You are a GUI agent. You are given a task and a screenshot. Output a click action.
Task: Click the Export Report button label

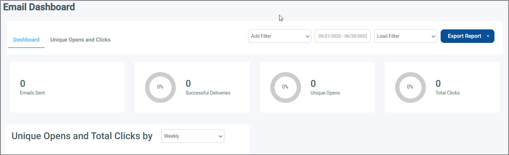pyautogui.click(x=464, y=36)
